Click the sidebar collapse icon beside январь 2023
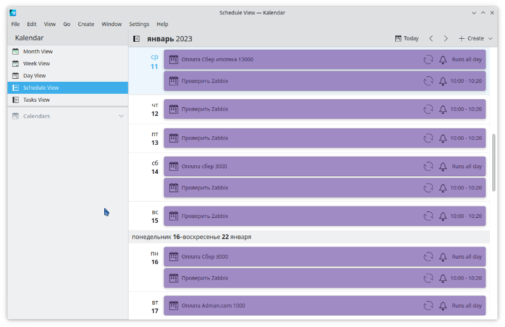The width and height of the screenshot is (505, 327). (136, 39)
